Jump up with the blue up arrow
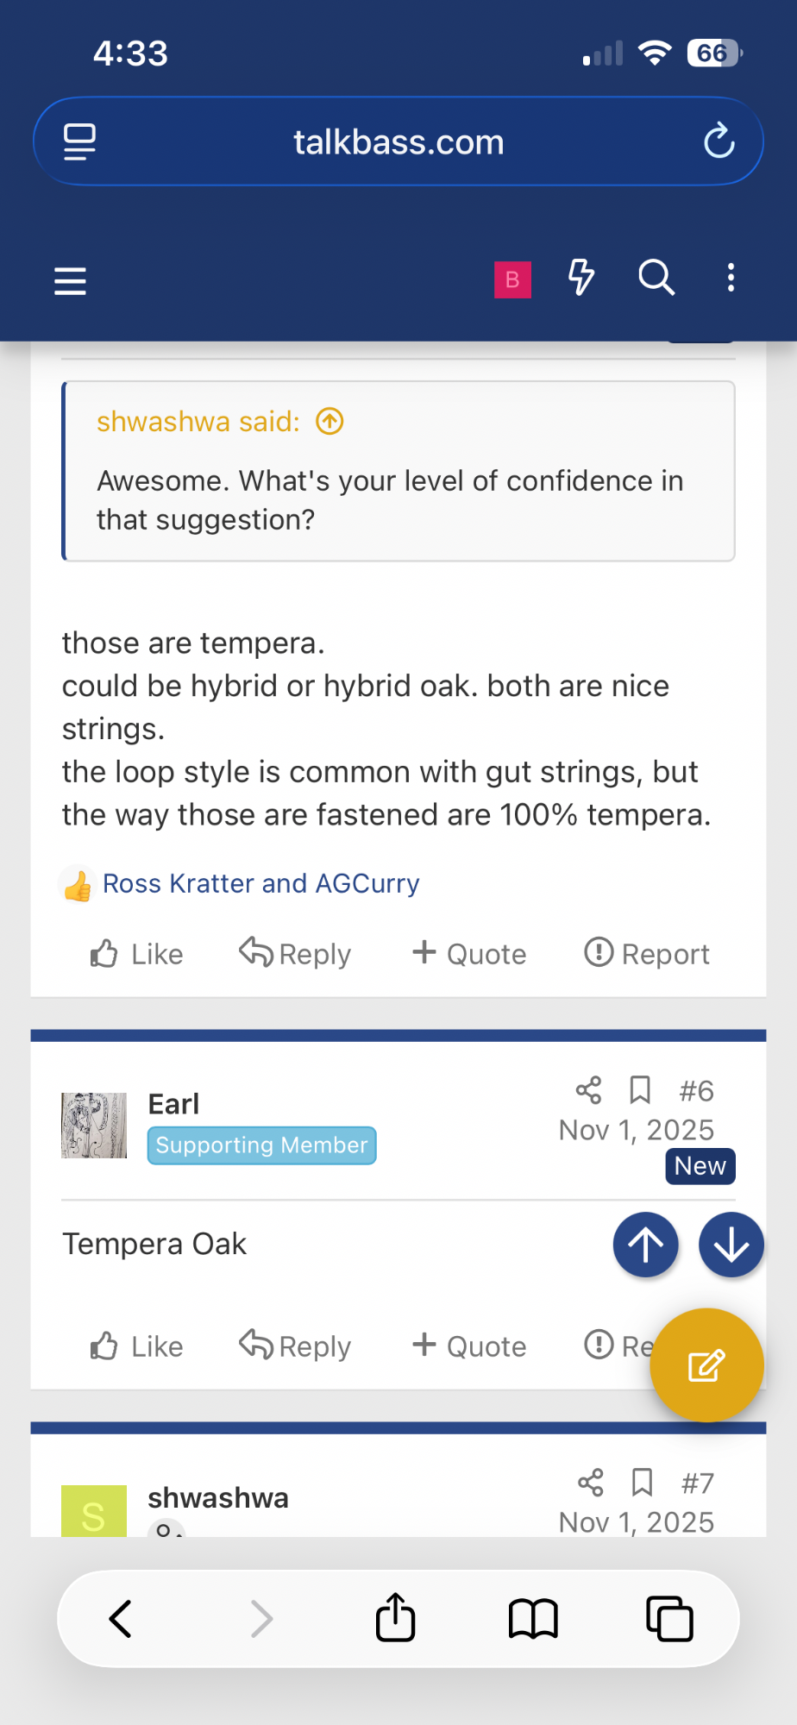Image resolution: width=797 pixels, height=1725 pixels. point(646,1245)
